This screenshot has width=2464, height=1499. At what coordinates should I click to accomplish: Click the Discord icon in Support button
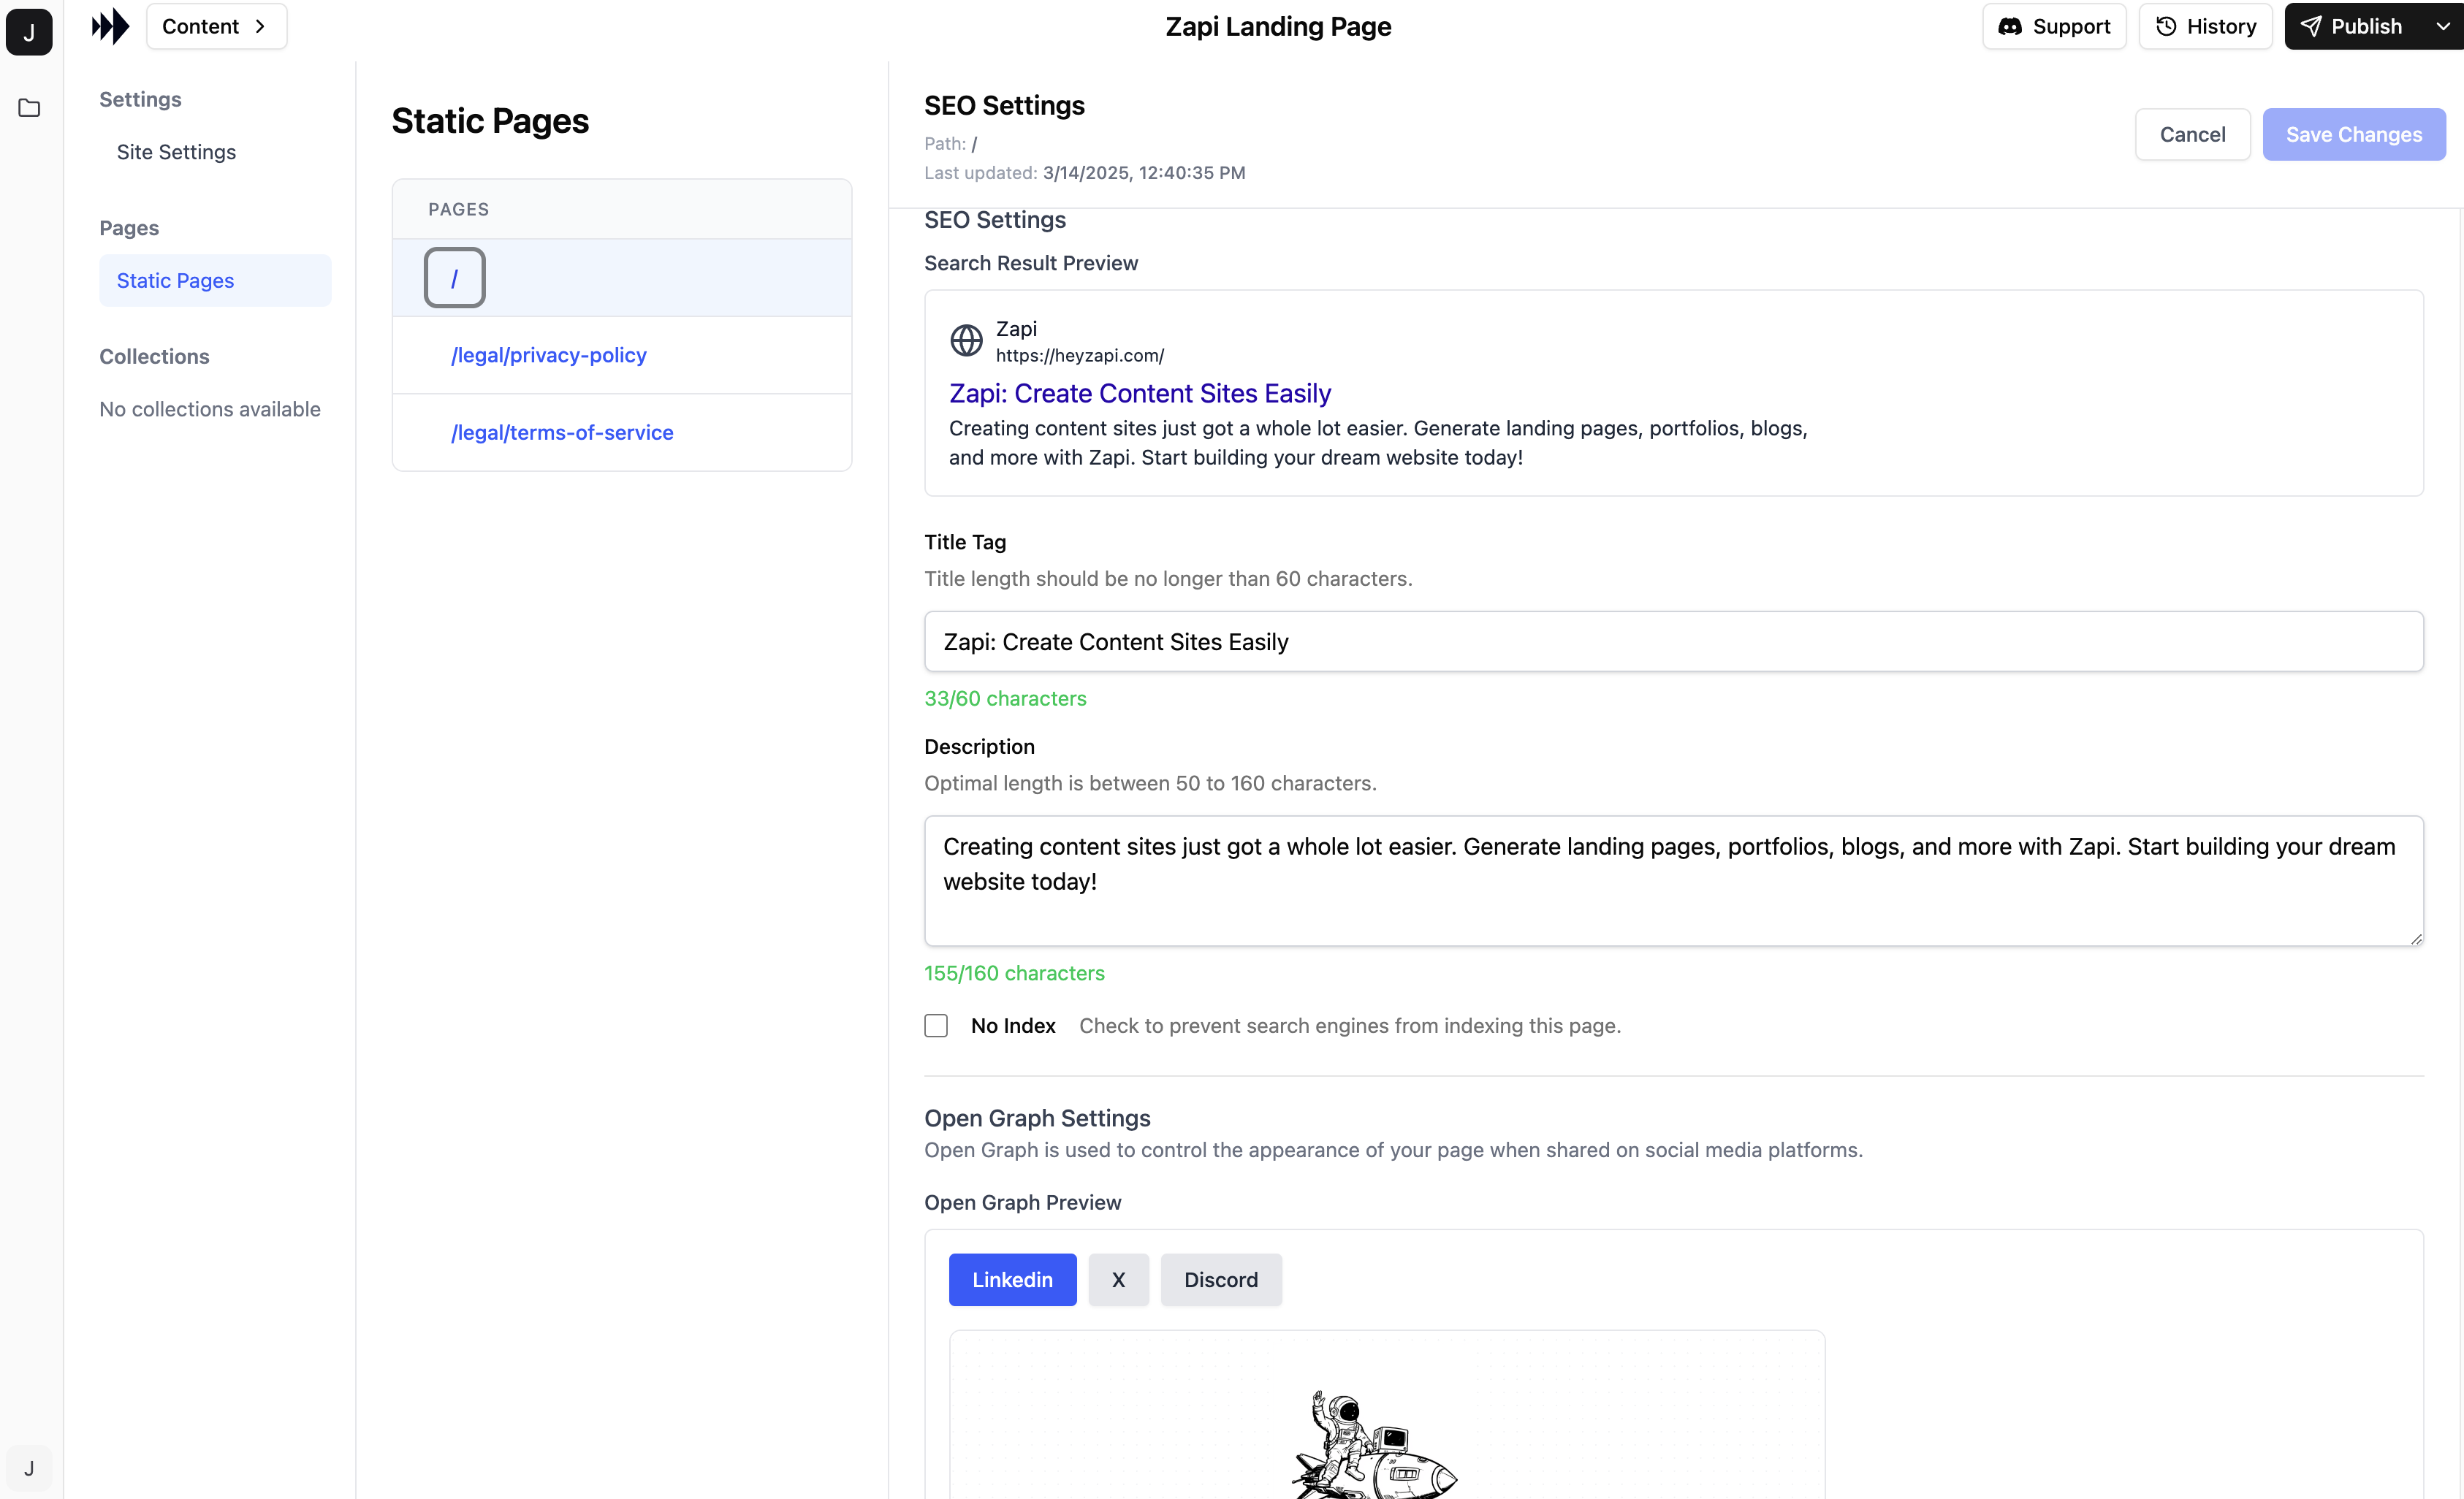click(2010, 26)
